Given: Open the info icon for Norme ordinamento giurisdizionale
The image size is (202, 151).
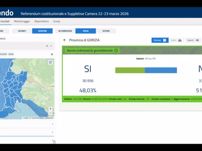Looking at the screenshot, I should [x=116, y=50].
